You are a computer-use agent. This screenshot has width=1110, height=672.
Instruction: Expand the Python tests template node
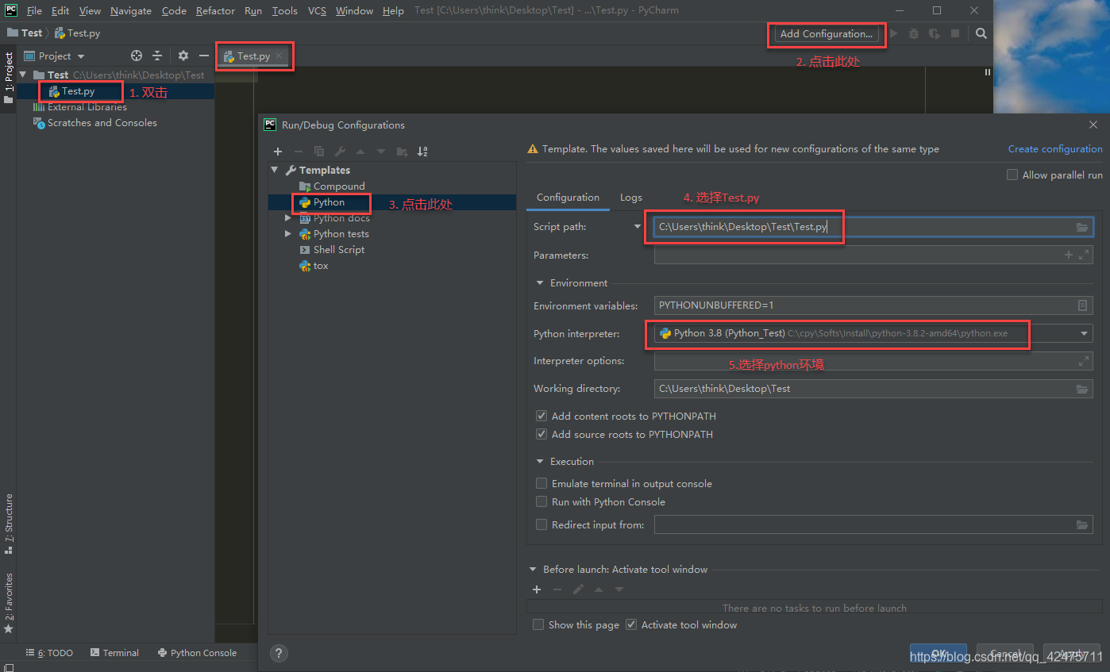pyautogui.click(x=288, y=233)
